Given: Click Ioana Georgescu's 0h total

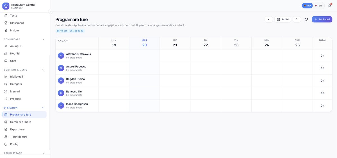Looking at the screenshot, I should (x=322, y=105).
